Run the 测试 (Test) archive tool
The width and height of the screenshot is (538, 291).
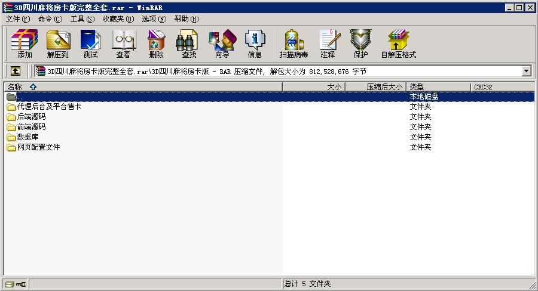[90, 44]
